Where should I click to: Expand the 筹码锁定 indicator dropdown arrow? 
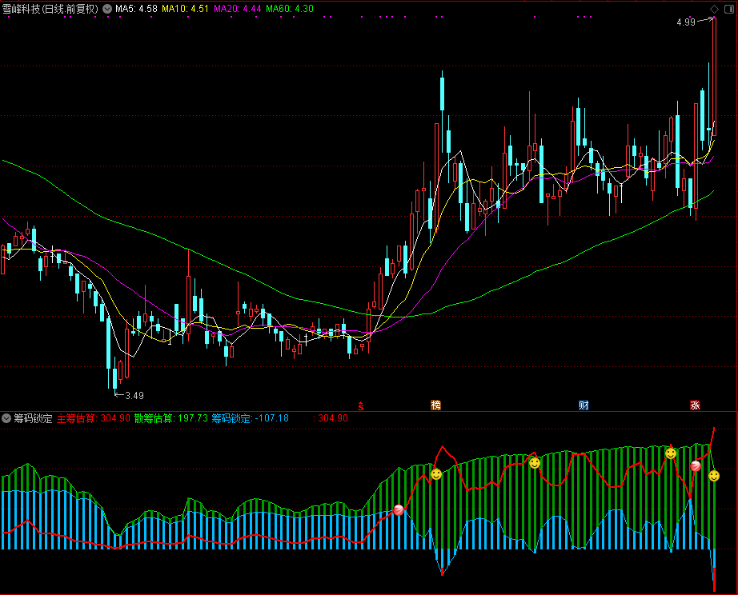[6, 418]
